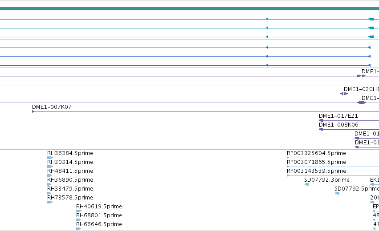Click the label RP003143539.5prime
The width and height of the screenshot is (379, 231).
pyautogui.click(x=316, y=171)
